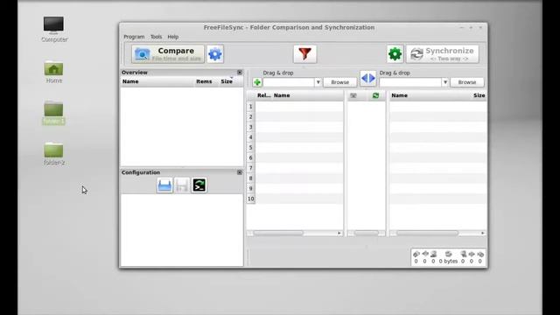The width and height of the screenshot is (560, 315).
Task: Open configuration file with blue folder icon
Action: coord(164,185)
